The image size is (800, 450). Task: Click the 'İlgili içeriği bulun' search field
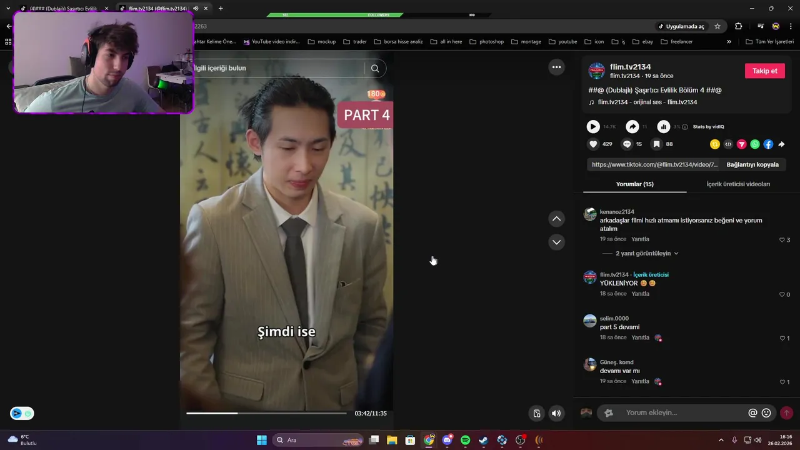coord(278,68)
